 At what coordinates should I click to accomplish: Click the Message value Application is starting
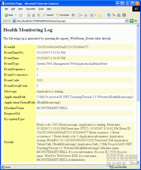click(50, 91)
